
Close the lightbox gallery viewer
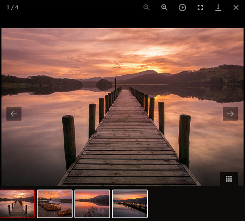click(236, 8)
